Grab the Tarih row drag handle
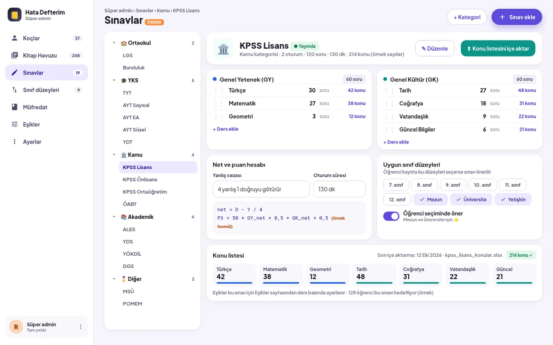The height and width of the screenshot is (345, 553). tap(389, 91)
